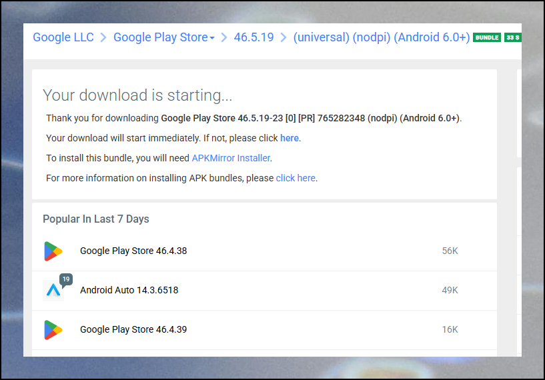Open the Google LLC breadcrumb link
Screen dimensions: 545x380
pyautogui.click(x=63, y=37)
